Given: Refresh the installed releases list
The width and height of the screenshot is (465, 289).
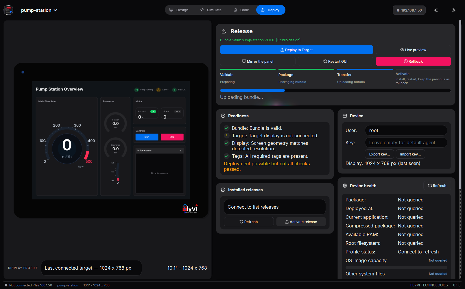Looking at the screenshot, I should point(249,222).
